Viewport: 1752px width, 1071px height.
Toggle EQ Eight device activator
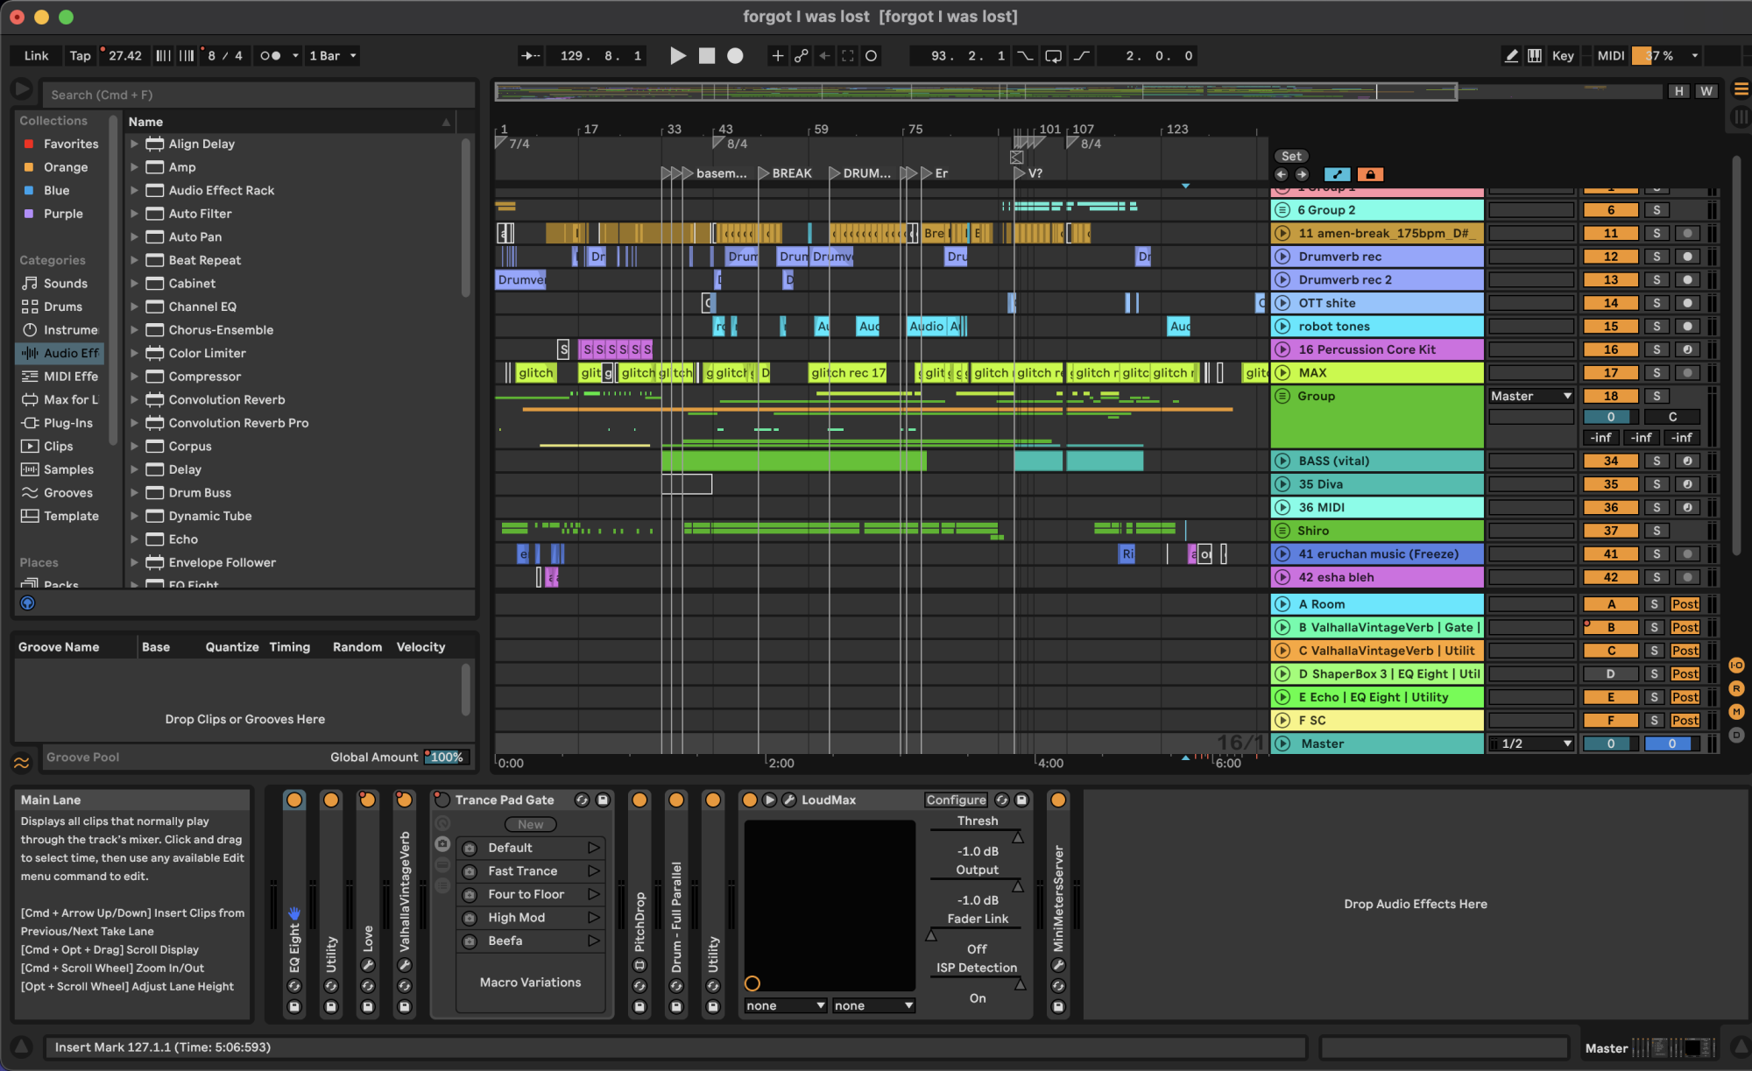click(x=294, y=800)
